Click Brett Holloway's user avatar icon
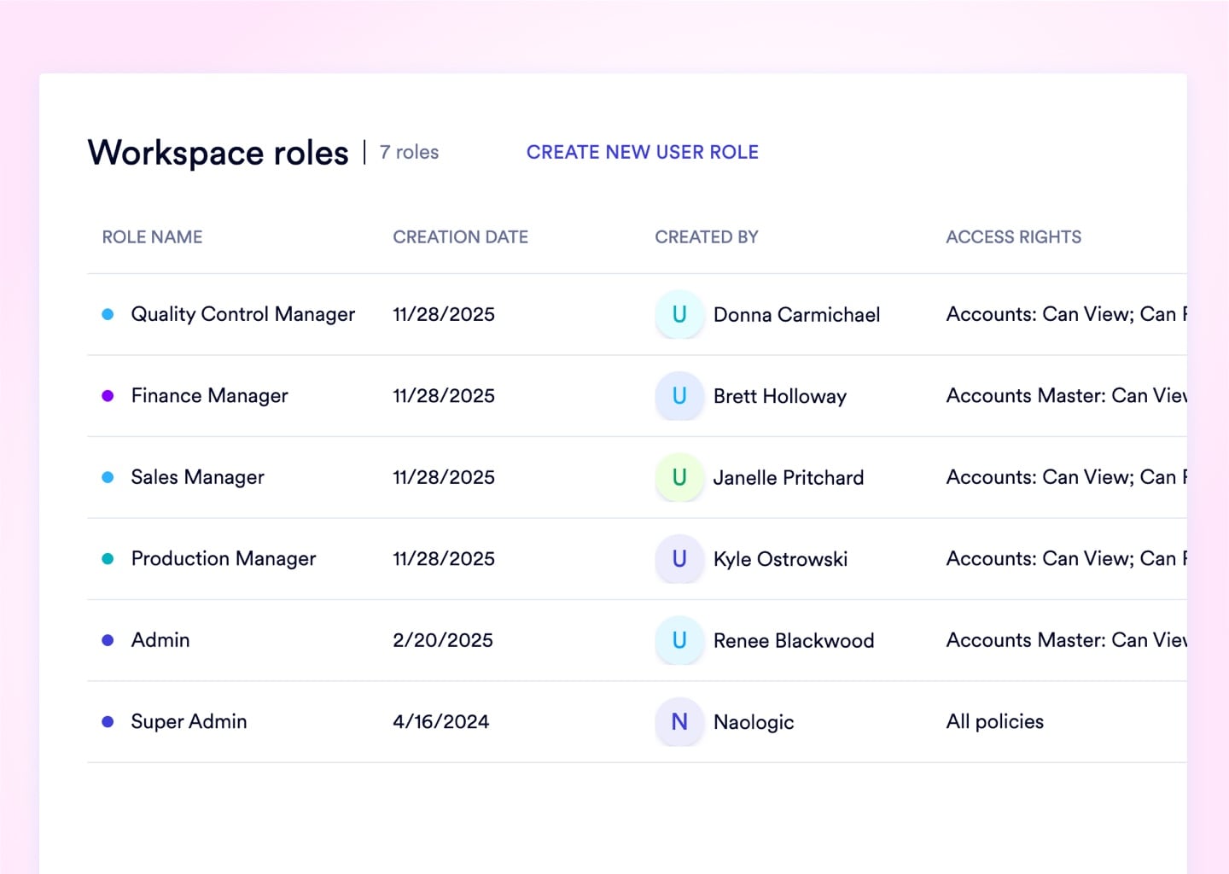 679,396
